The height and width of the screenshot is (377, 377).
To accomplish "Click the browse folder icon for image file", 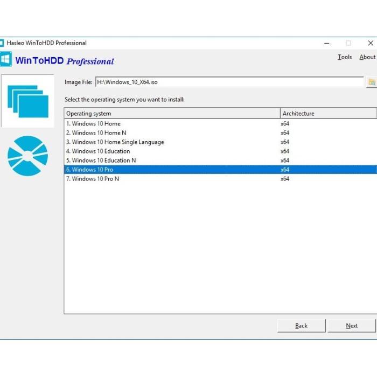I will [371, 82].
